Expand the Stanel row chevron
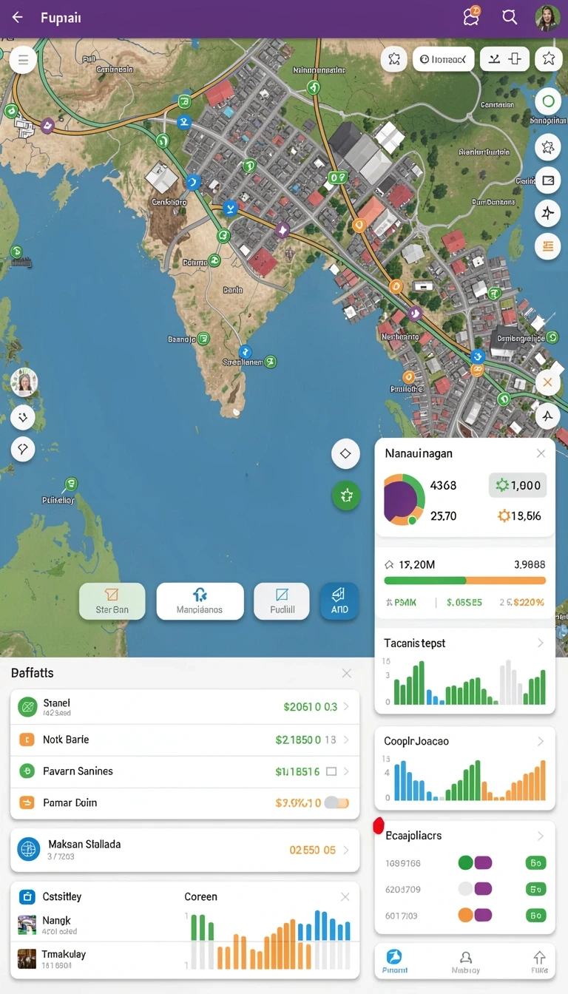This screenshot has height=994, width=568. [346, 707]
